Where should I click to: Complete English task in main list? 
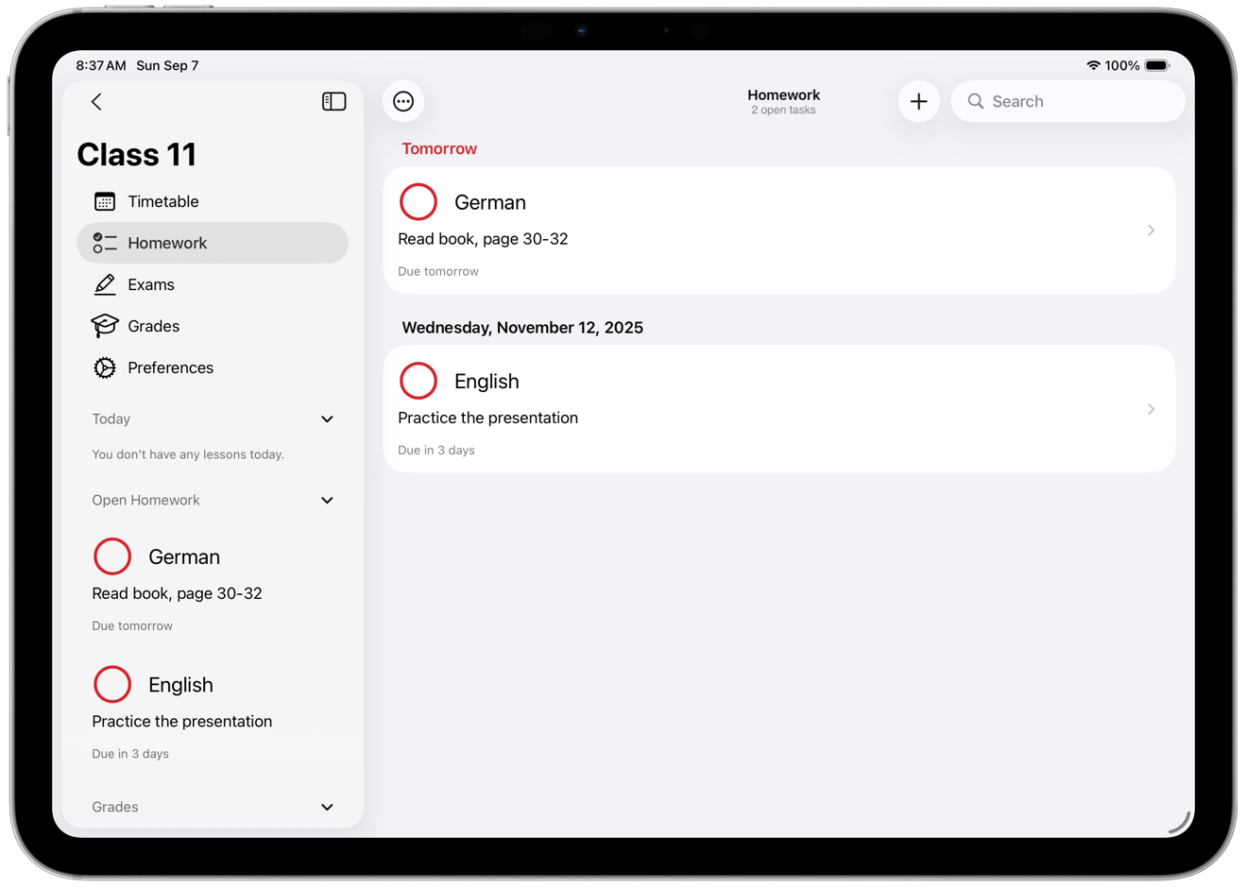[419, 381]
